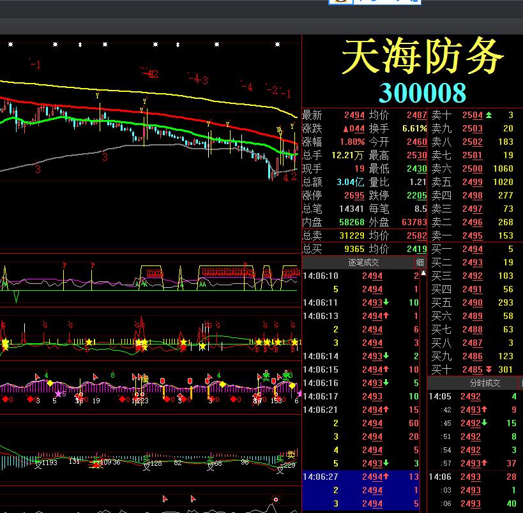The width and height of the screenshot is (523, 513).
Task: Select the :06 row with volume 40
Action: pyautogui.click(x=473, y=503)
